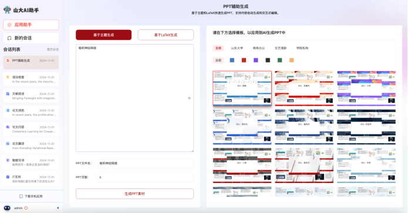Click the 智能写诗 conversation icon

coord(8,160)
